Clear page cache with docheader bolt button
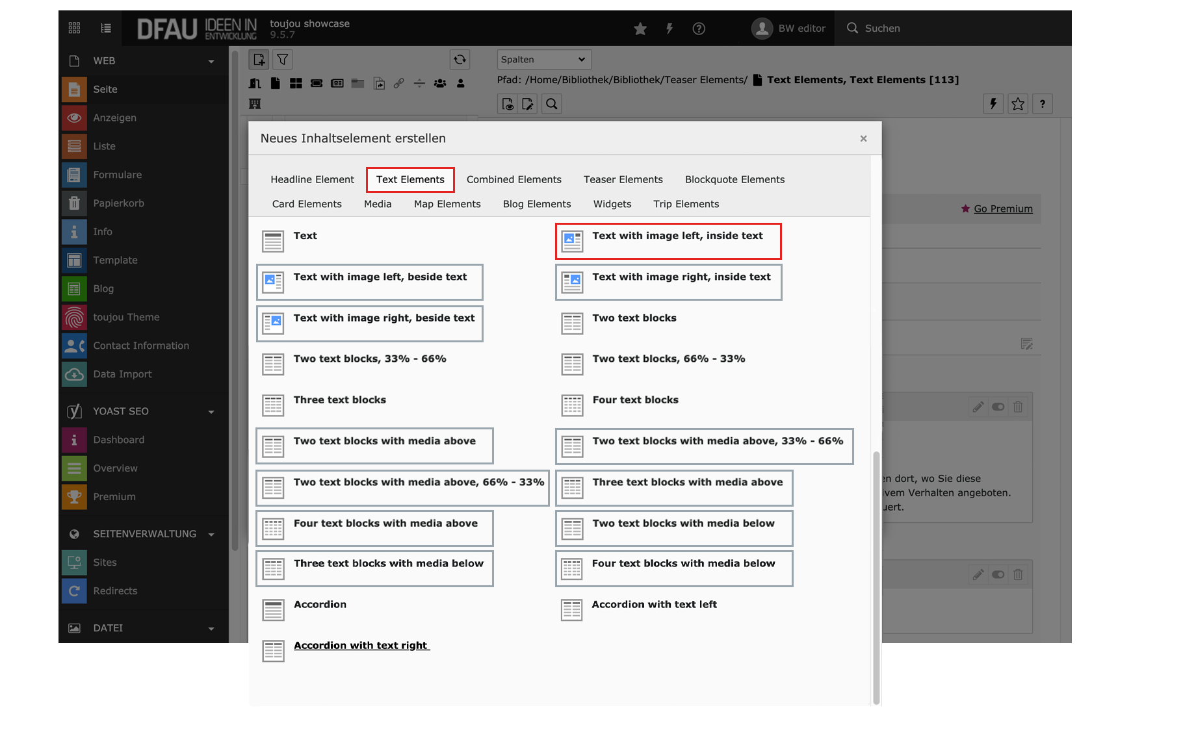Image resolution: width=1196 pixels, height=747 pixels. click(993, 104)
